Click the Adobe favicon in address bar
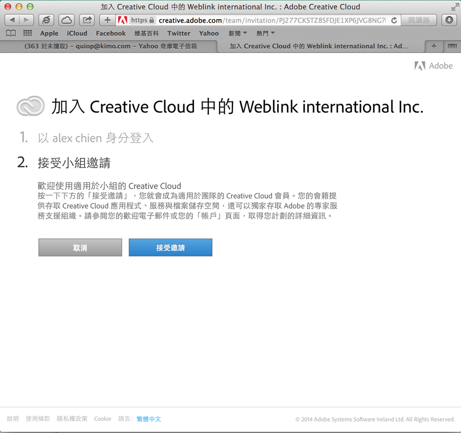The height and width of the screenshot is (433, 461). [x=122, y=20]
